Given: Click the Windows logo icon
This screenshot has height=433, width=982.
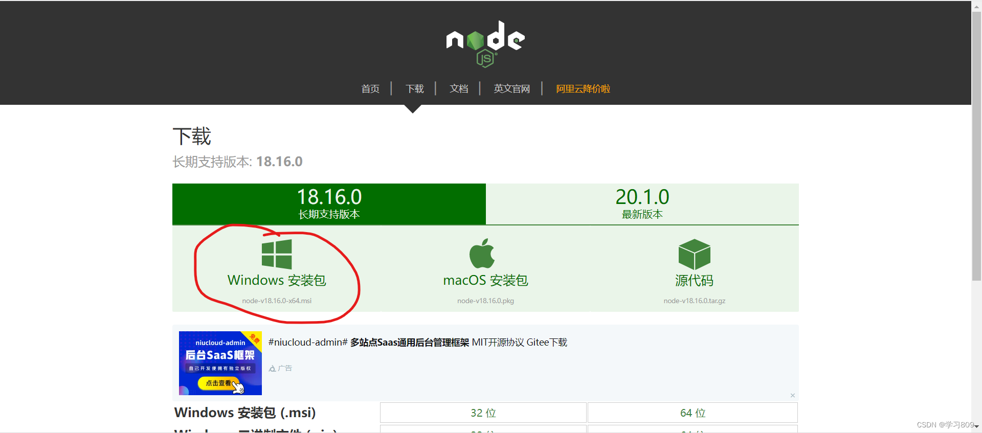Looking at the screenshot, I should 277,254.
